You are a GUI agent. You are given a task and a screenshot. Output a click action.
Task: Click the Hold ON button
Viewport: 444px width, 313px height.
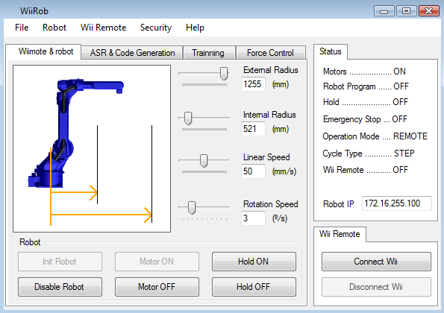click(x=254, y=262)
